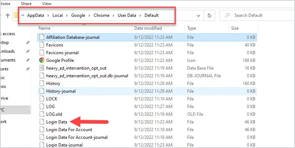This screenshot has width=295, height=148.
Task: Click Local in the address path
Action: (x=58, y=15)
